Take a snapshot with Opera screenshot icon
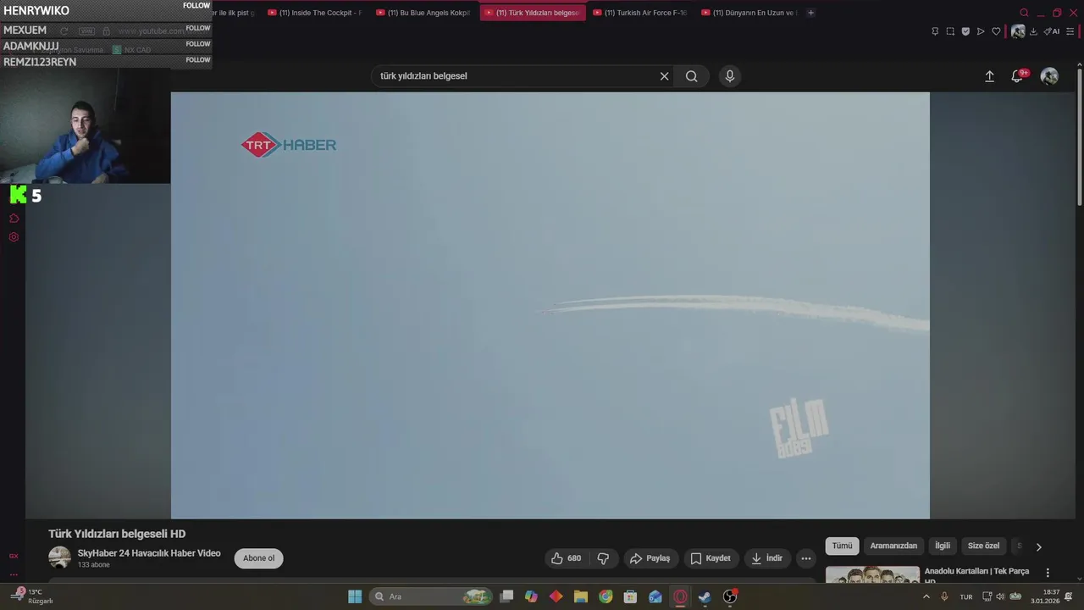 (x=950, y=31)
